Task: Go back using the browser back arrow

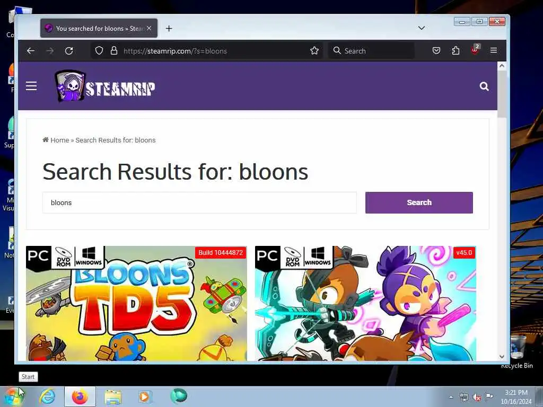Action: point(31,51)
